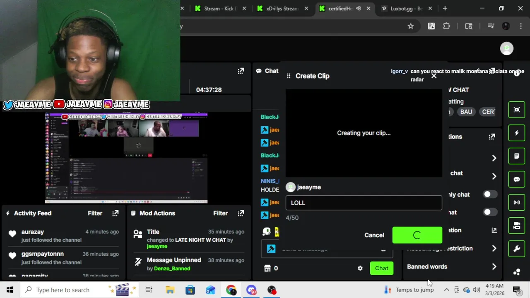Open the stream camera sidebar icon
This screenshot has height=298, width=530.
click(517, 226)
